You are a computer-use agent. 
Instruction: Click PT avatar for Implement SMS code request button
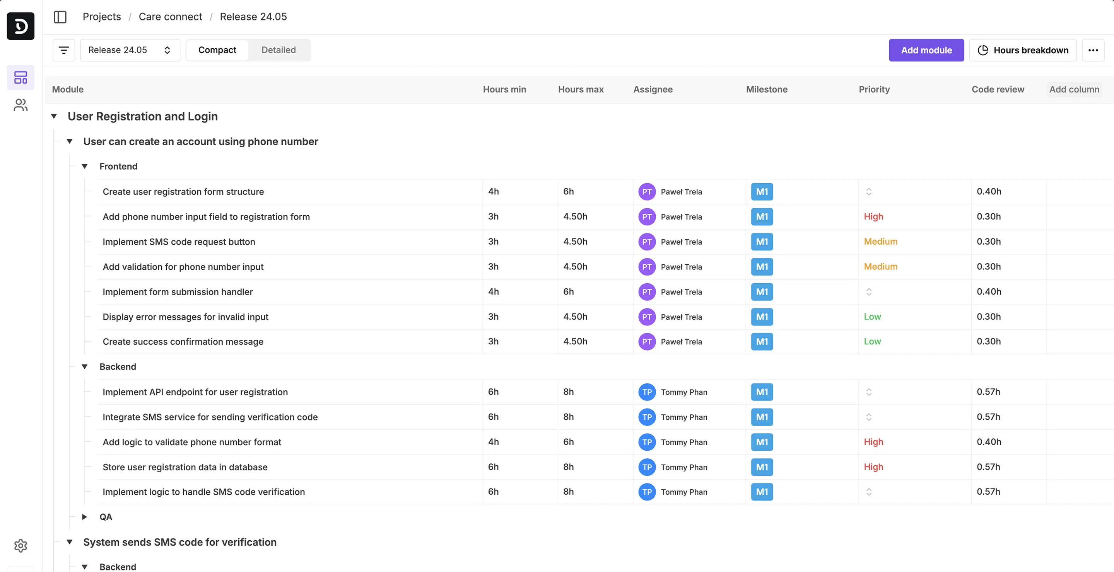coord(647,242)
